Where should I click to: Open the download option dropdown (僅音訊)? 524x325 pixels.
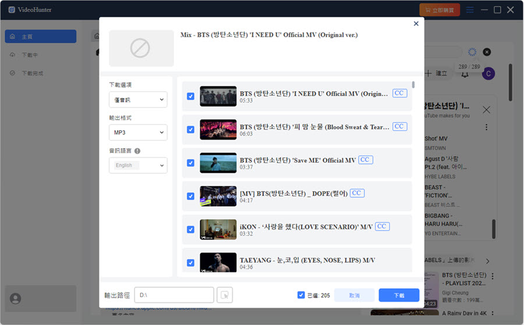point(138,99)
